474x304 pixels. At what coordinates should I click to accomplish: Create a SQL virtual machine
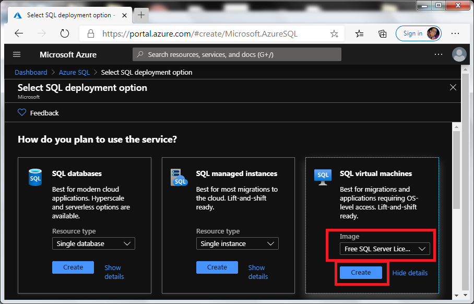[x=361, y=272]
